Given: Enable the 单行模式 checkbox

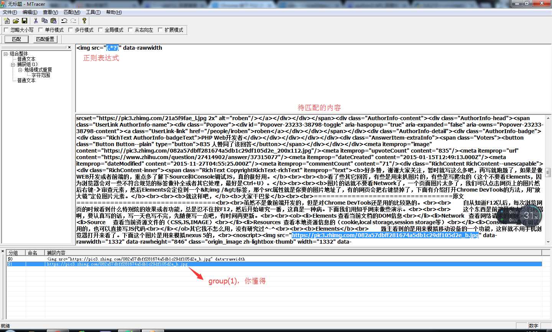Looking at the screenshot, I should pyautogui.click(x=41, y=30).
